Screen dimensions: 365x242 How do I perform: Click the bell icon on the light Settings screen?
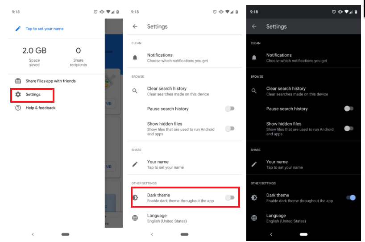point(135,58)
